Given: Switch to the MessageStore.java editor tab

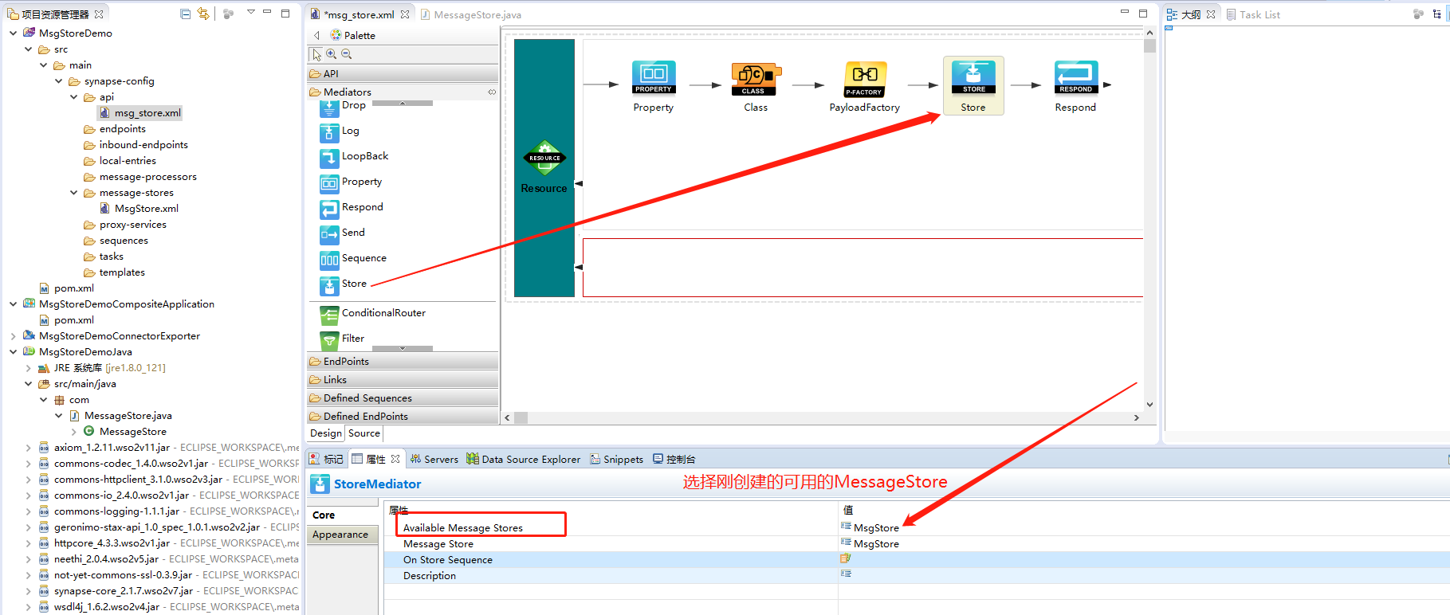Looking at the screenshot, I should click(471, 14).
